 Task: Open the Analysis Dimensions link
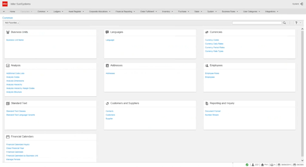pos(15,81)
